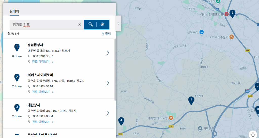Click 꼬꼬오리주물럭 restaurant icon on map

(x=232, y=37)
